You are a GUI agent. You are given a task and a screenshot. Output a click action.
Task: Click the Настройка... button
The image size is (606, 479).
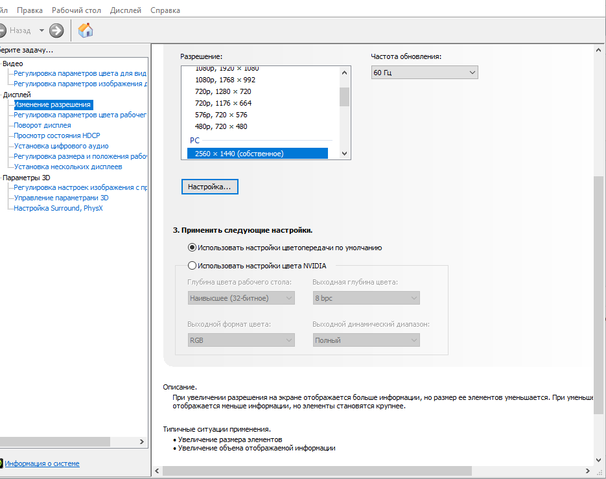pos(210,187)
